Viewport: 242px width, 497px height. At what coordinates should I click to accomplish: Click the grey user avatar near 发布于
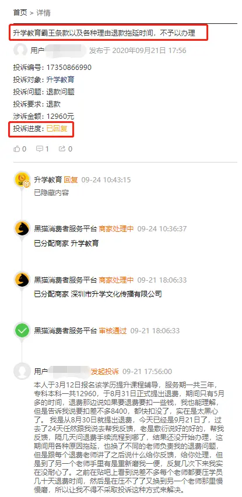coord(20,50)
